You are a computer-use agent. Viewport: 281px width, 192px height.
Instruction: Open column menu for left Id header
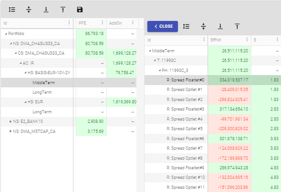69,23
